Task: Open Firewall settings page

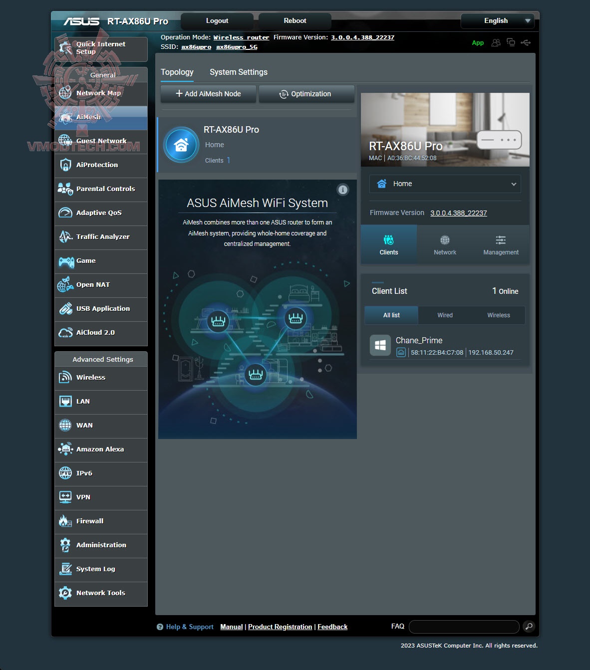Action: tap(101, 521)
